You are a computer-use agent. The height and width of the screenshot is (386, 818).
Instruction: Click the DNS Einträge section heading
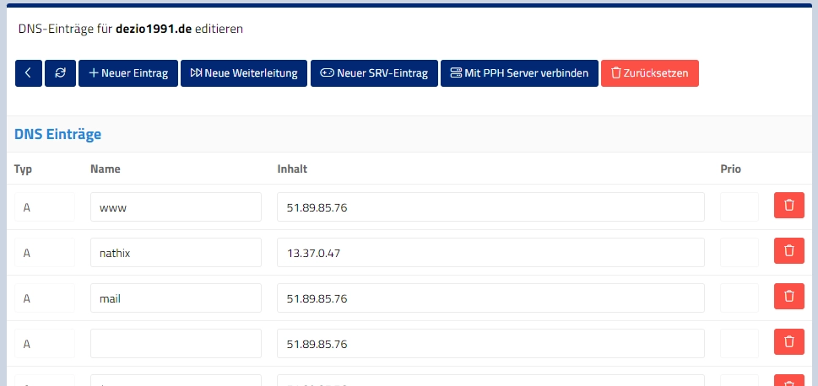click(58, 134)
